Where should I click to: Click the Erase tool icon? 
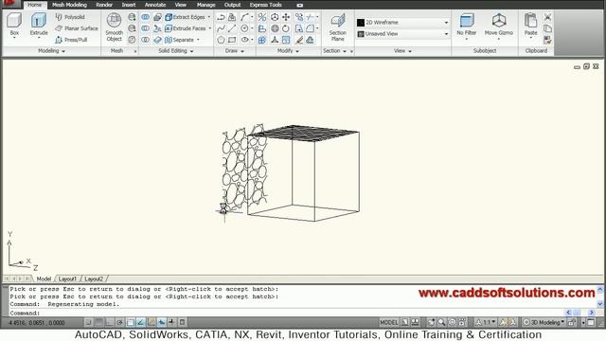(299, 40)
